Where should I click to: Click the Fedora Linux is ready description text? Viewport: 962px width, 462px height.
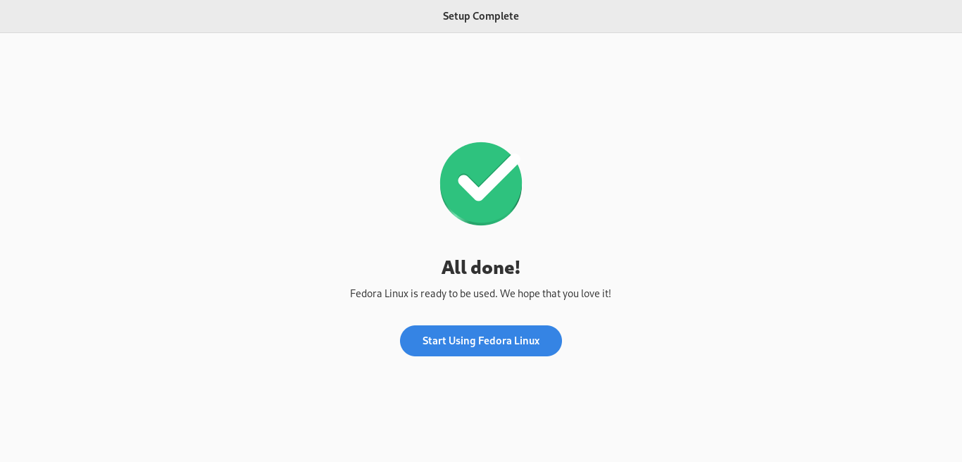[481, 294]
